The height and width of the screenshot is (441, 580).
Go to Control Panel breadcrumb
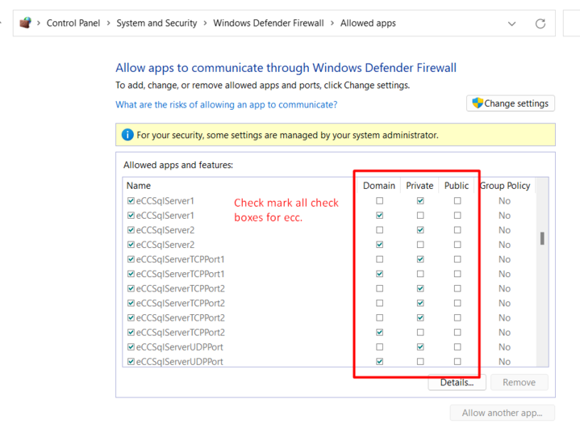[73, 23]
